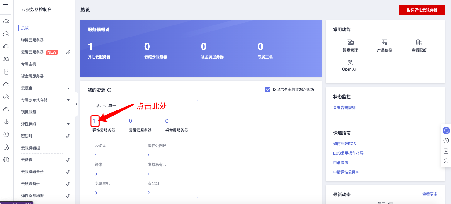
Task: Click the 云耀云服务器 count 0 in resource card
Action: [x=131, y=121]
